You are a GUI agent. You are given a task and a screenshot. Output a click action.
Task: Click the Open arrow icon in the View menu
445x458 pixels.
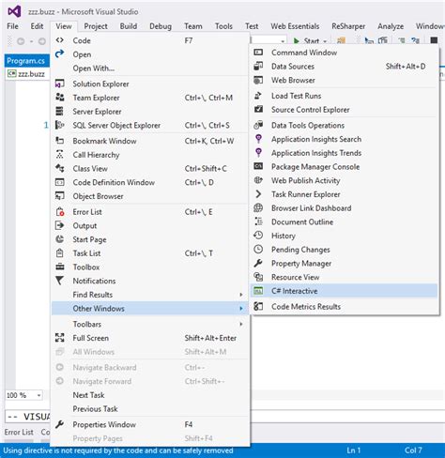pos(59,53)
